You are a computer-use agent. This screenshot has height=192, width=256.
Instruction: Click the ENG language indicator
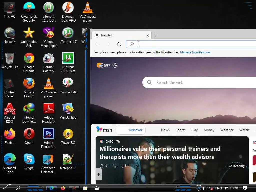coord(218,188)
